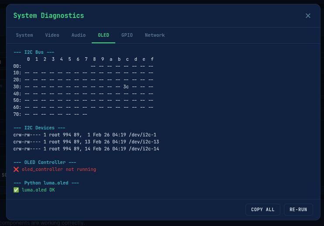The height and width of the screenshot is (226, 324).
Task: Click the active OLED tab
Action: coord(103,35)
